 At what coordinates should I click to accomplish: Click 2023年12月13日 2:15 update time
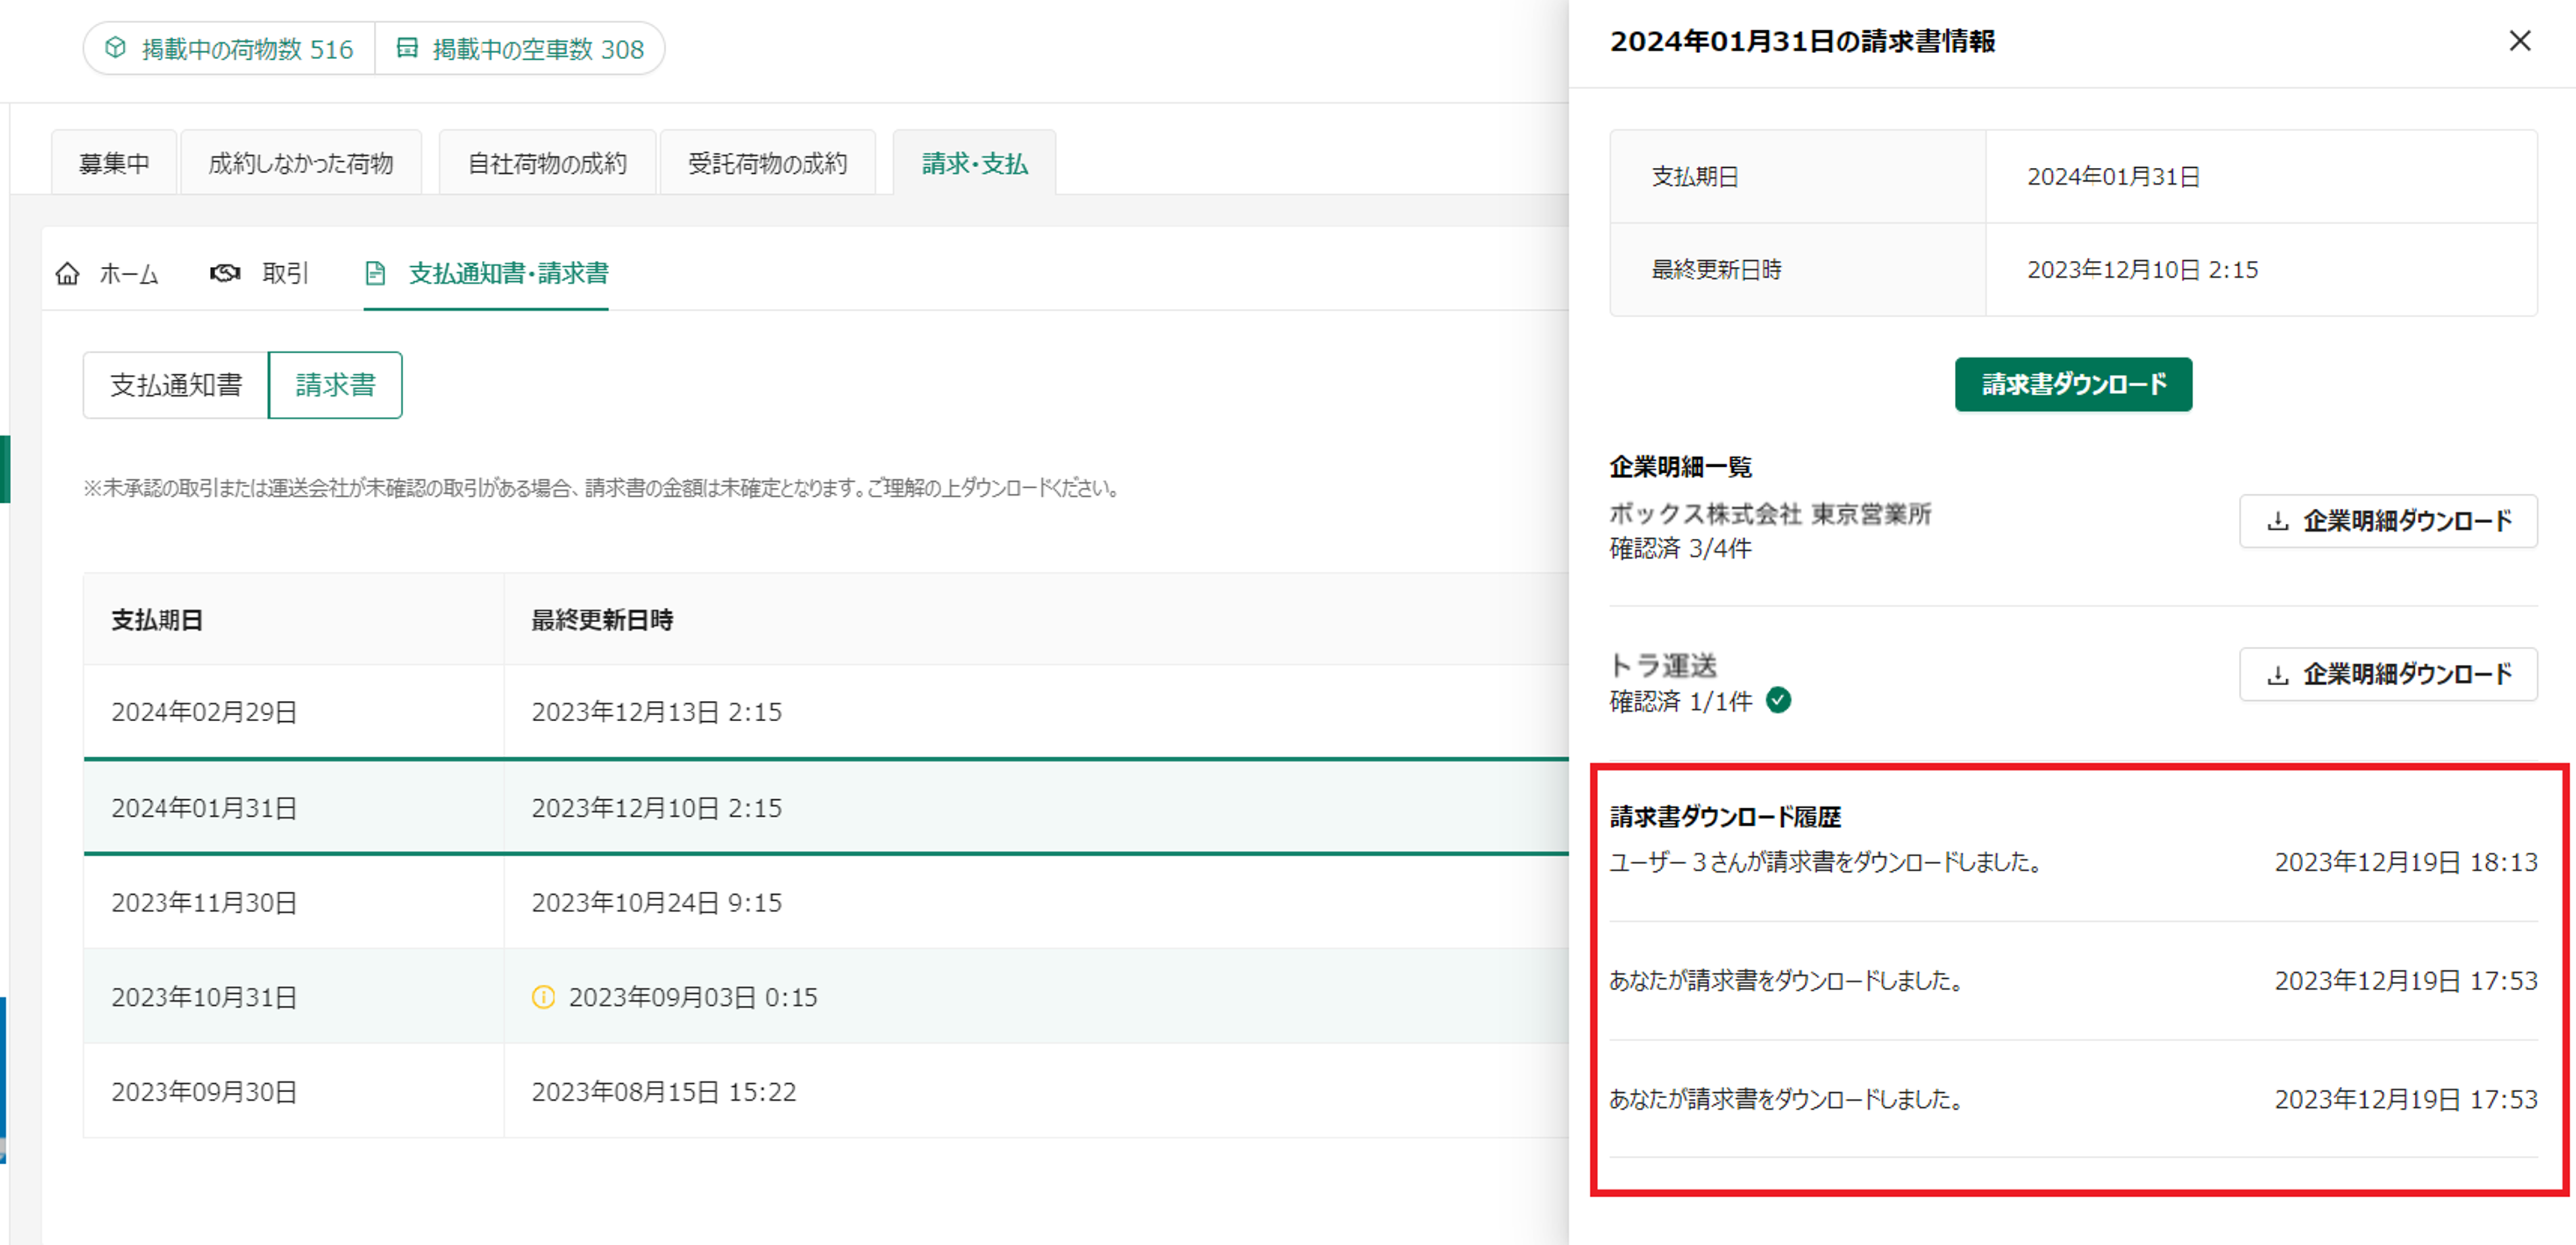[656, 712]
